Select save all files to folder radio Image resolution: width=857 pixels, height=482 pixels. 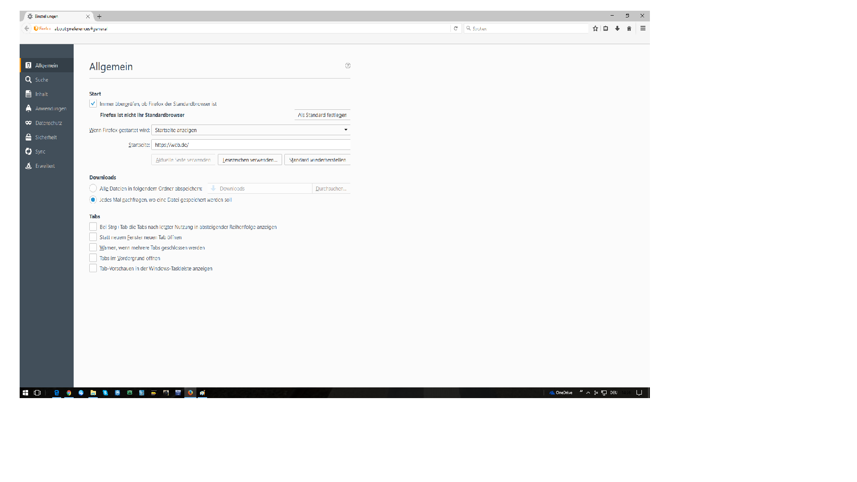coord(93,188)
